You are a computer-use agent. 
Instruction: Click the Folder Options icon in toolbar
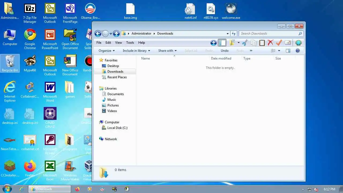232,43
